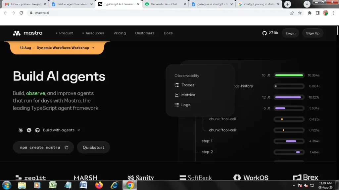The height and width of the screenshot is (190, 339).
Task: Click the Mastra logo in the header
Action: (x=28, y=33)
